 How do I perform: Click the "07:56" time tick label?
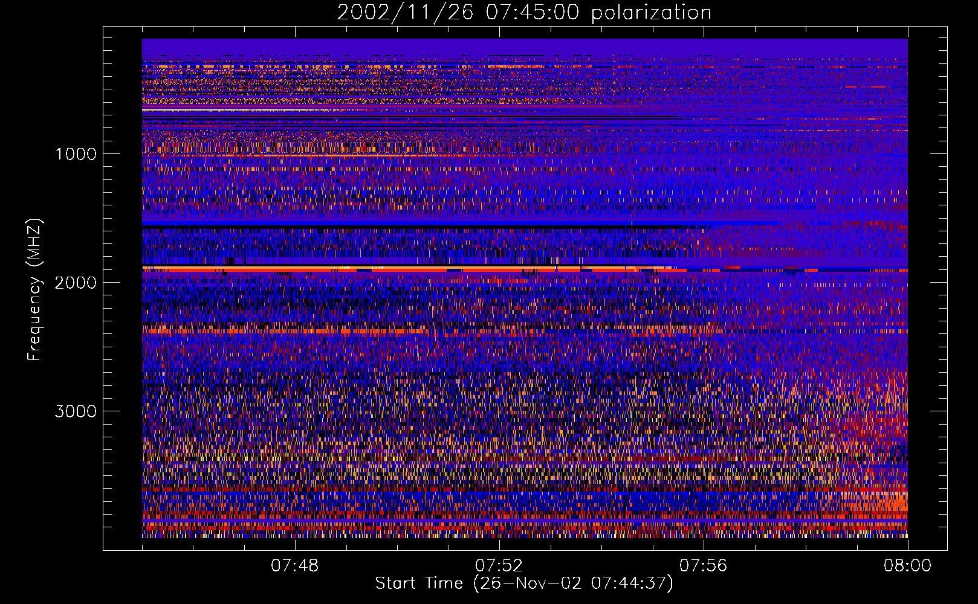(x=704, y=566)
